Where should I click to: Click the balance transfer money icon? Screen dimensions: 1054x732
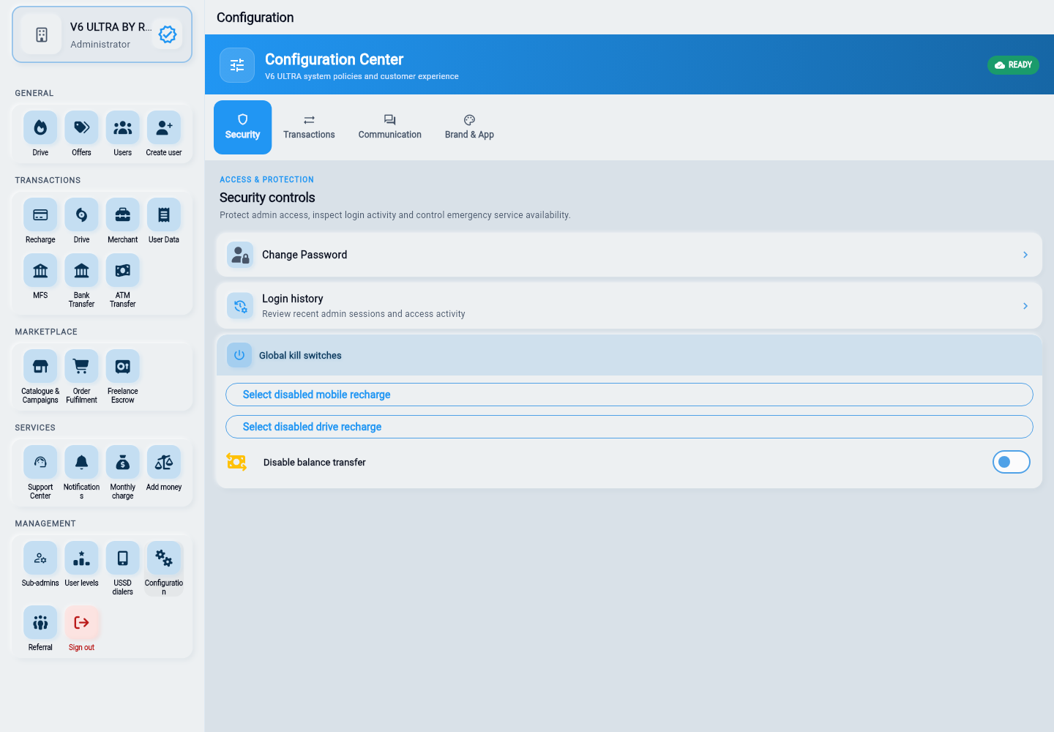point(236,462)
